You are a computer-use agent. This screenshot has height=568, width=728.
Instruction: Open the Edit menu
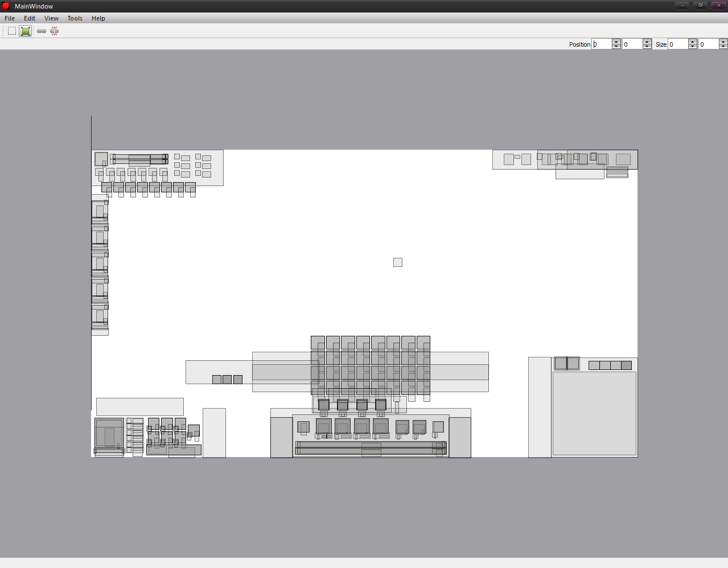tap(30, 18)
